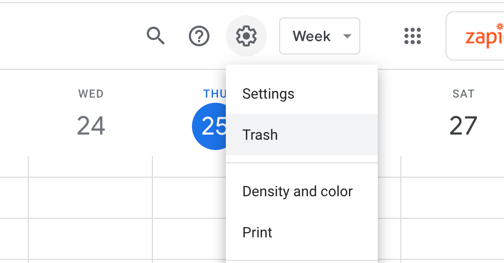Click Wednesday's first full time slot

point(90,198)
